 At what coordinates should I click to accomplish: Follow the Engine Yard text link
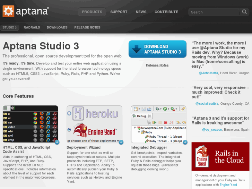point(228,184)
